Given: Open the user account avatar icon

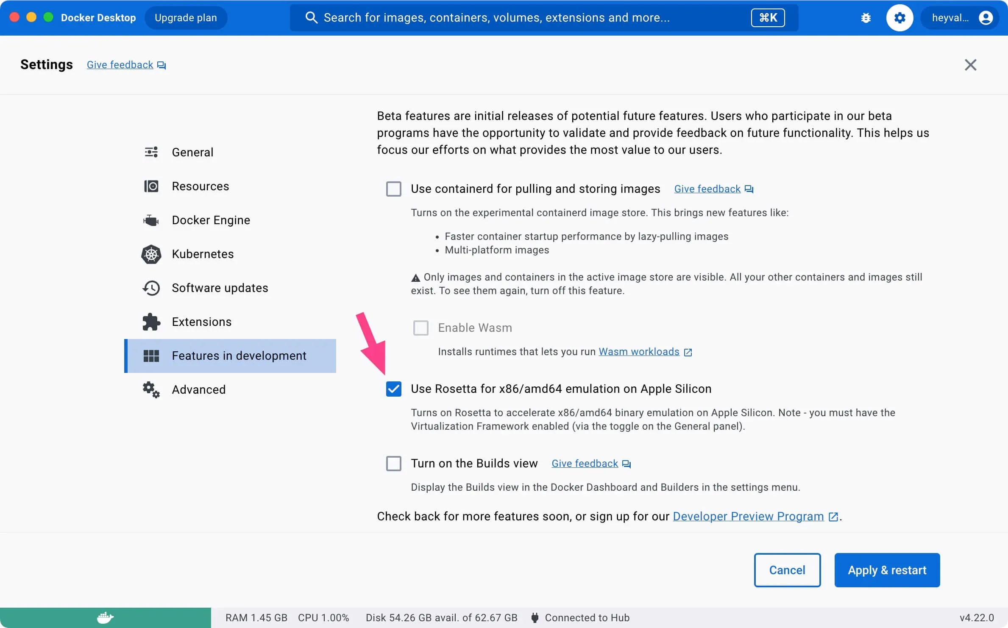Looking at the screenshot, I should (986, 18).
